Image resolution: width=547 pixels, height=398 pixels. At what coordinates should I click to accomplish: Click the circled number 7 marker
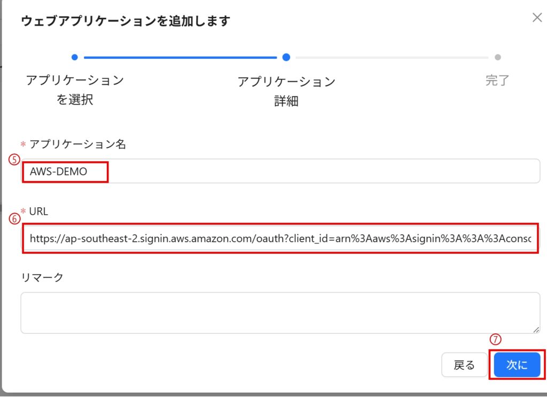[x=496, y=340]
